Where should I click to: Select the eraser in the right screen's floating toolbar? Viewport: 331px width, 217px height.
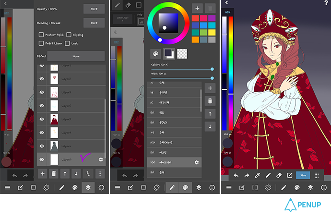point(279,175)
